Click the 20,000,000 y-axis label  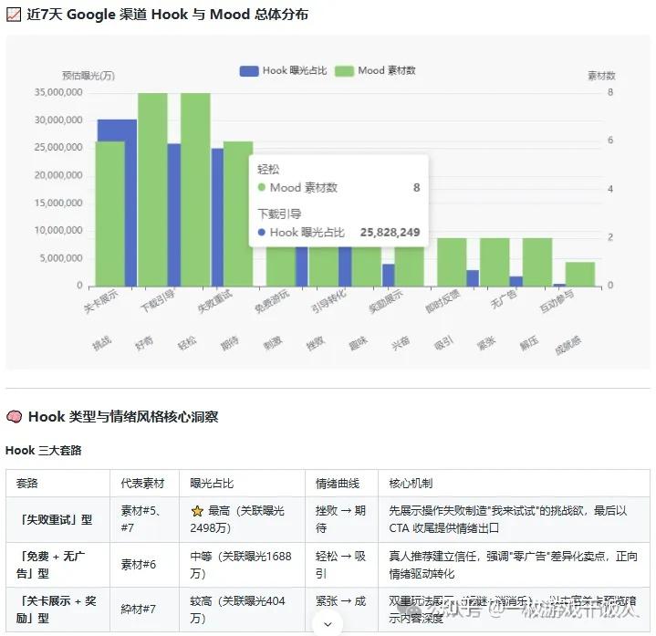click(58, 175)
